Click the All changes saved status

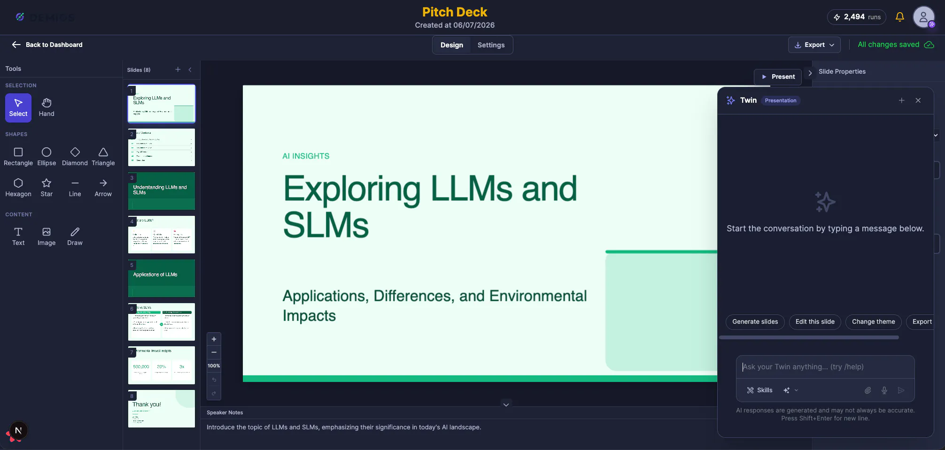[896, 45]
